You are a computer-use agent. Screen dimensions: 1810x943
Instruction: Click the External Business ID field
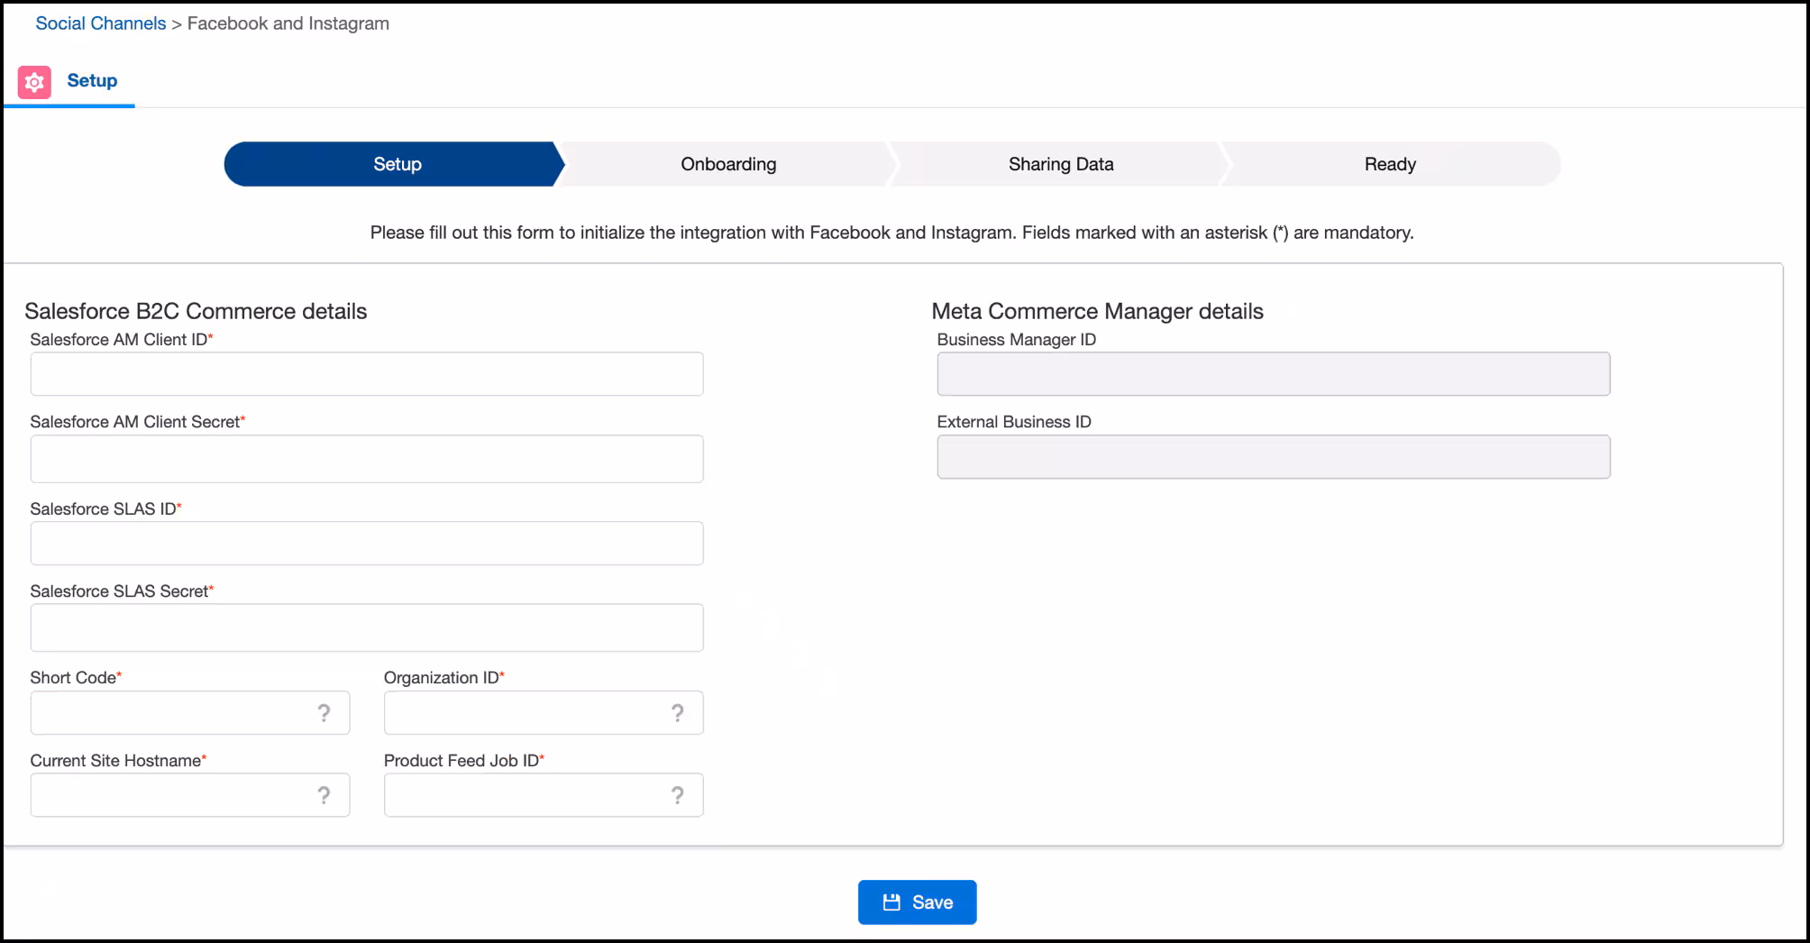click(1274, 457)
